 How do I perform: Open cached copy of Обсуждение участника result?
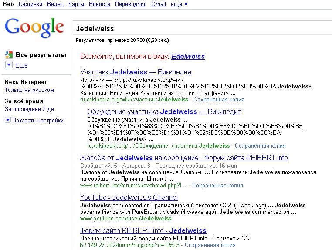260,146
